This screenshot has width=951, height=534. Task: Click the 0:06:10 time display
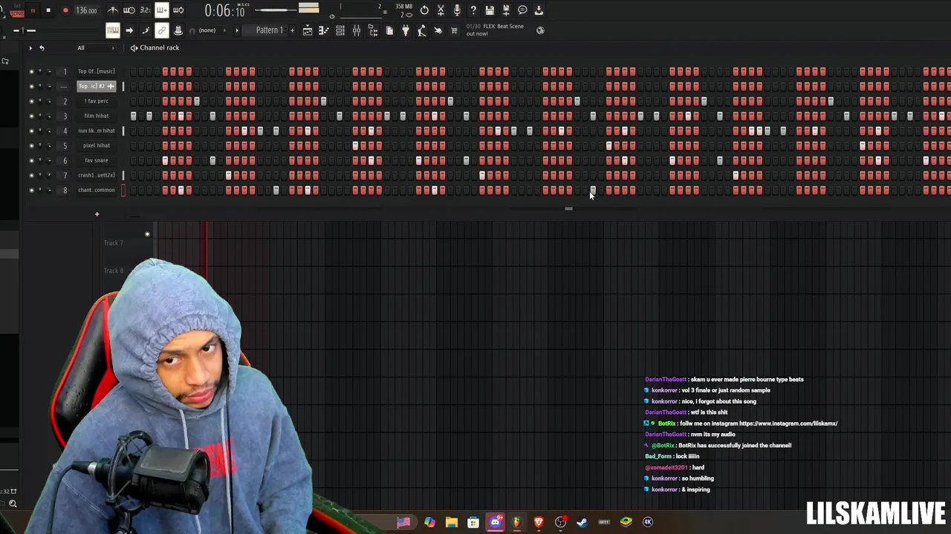(x=224, y=11)
